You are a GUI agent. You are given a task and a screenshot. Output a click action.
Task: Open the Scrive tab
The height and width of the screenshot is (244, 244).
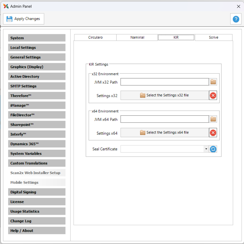213,37
